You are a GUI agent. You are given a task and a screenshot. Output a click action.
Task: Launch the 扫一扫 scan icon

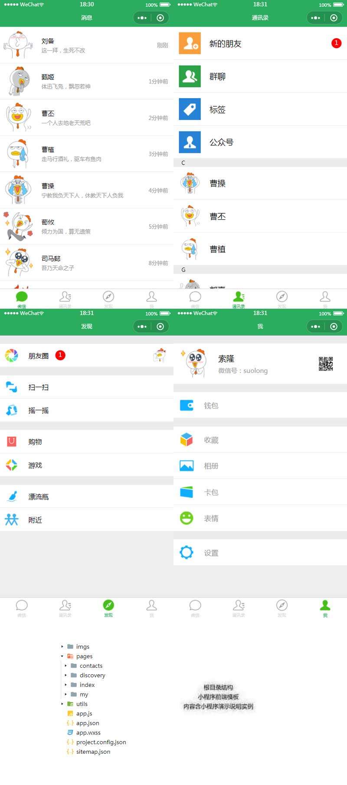tap(12, 387)
